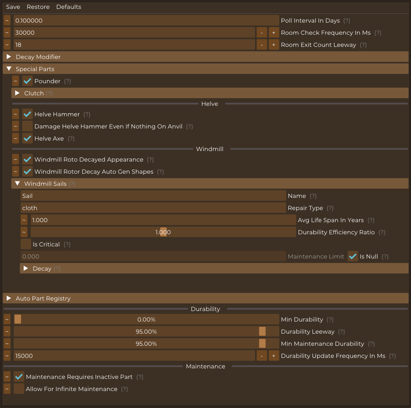Viewport: 411px width, 408px height.
Task: Reset Windmill Roto Decayed Appearance via tilde
Action: point(15,159)
